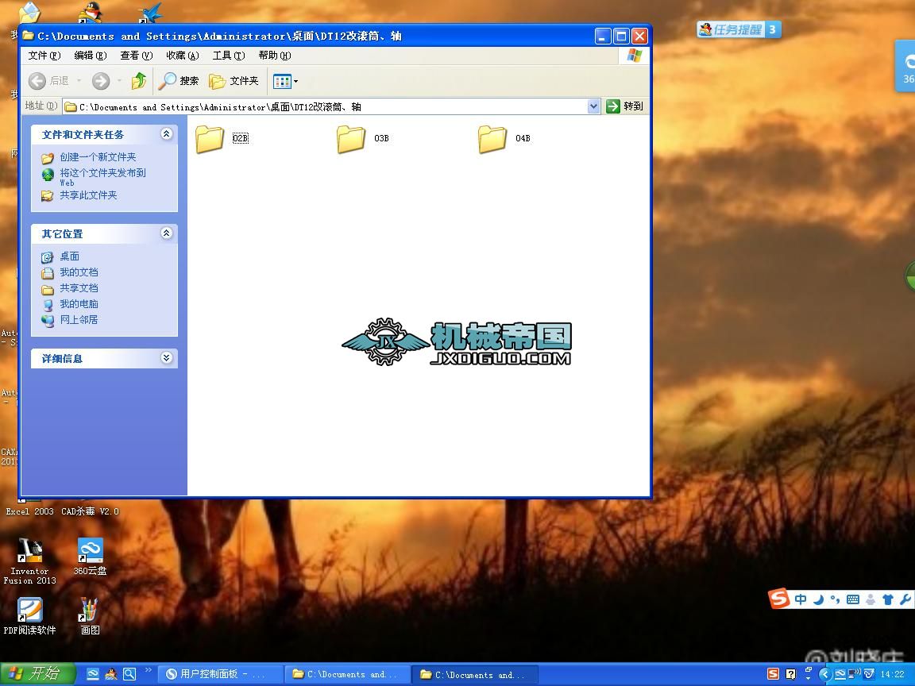Expand hidden tray icons arrow
This screenshot has height=686, width=915.
point(824,674)
